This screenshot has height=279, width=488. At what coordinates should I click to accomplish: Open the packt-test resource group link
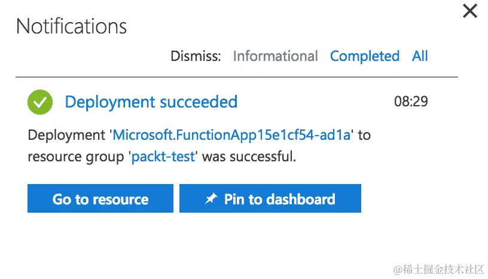click(163, 157)
